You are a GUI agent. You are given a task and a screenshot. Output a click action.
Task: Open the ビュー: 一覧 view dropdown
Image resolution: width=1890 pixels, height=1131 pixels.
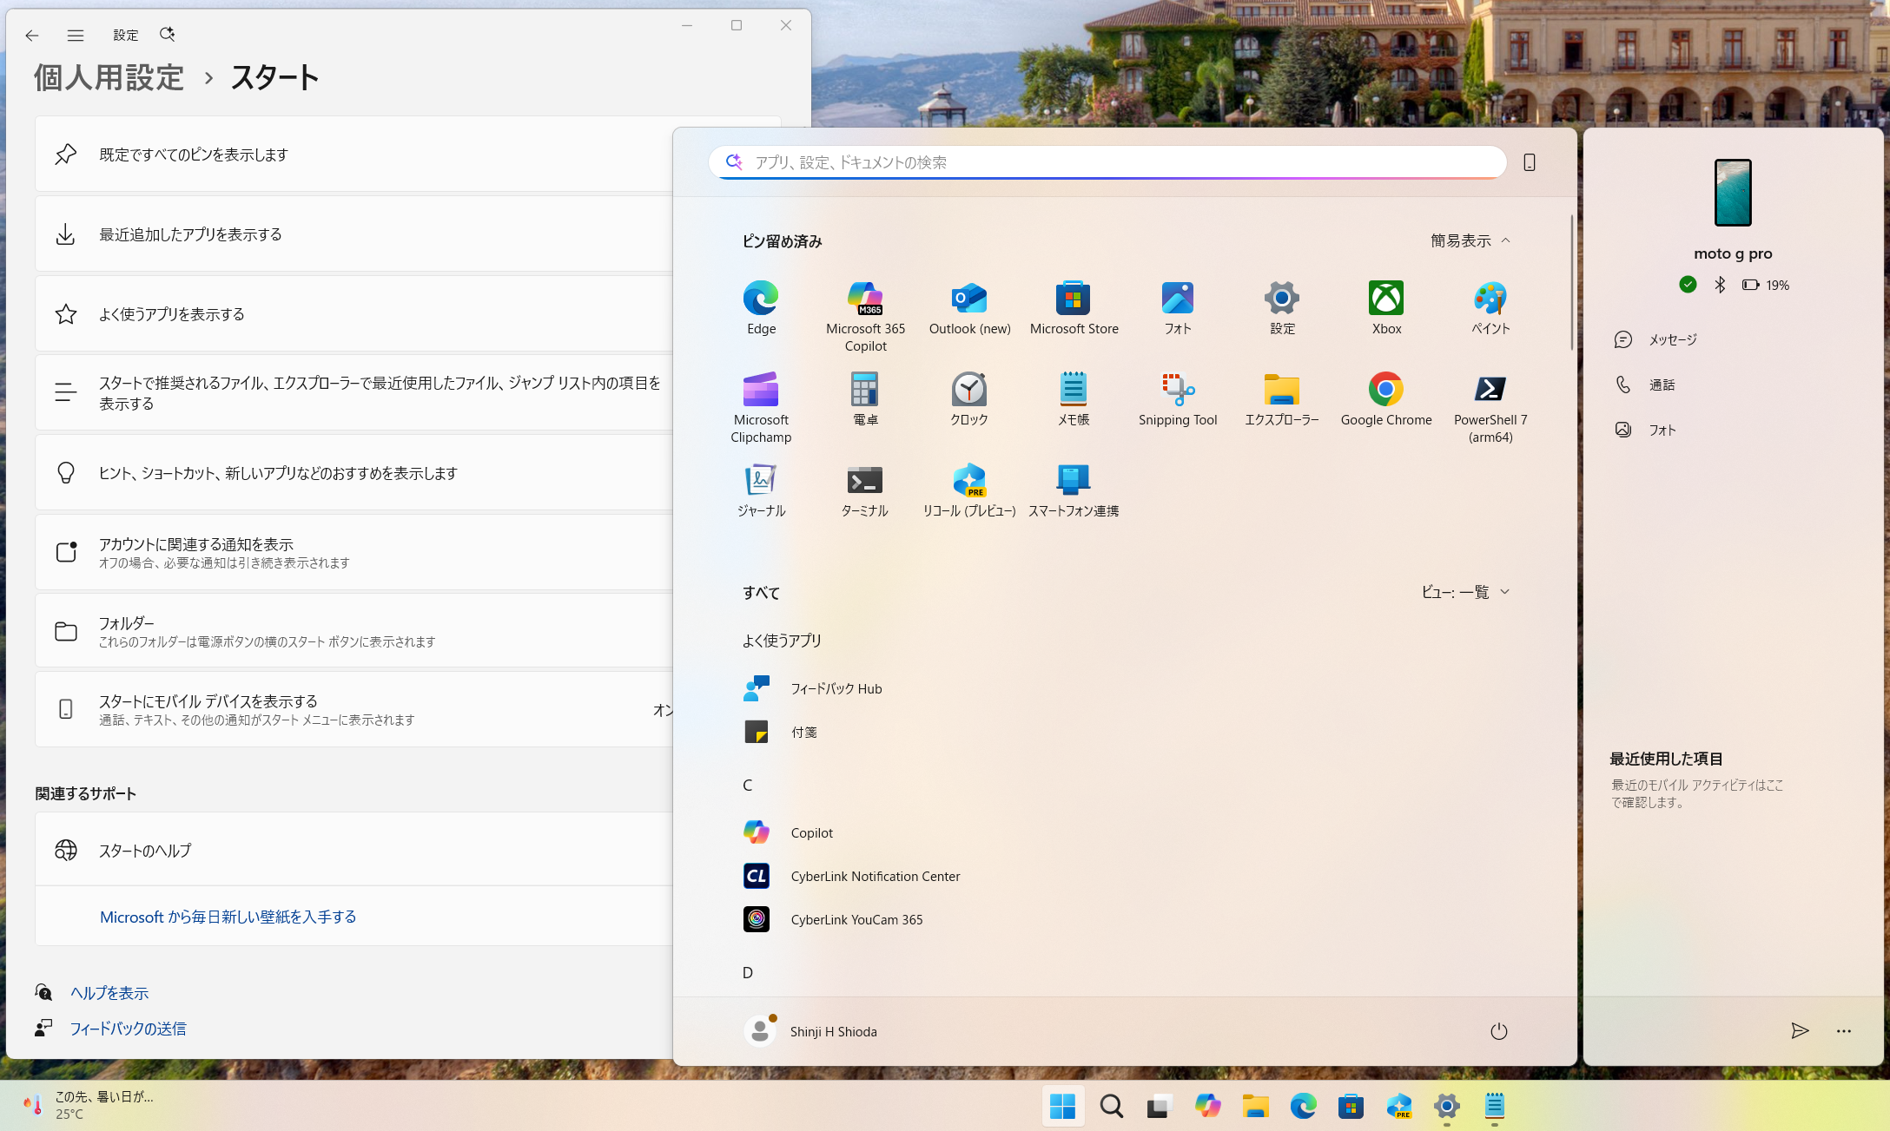pyautogui.click(x=1466, y=592)
